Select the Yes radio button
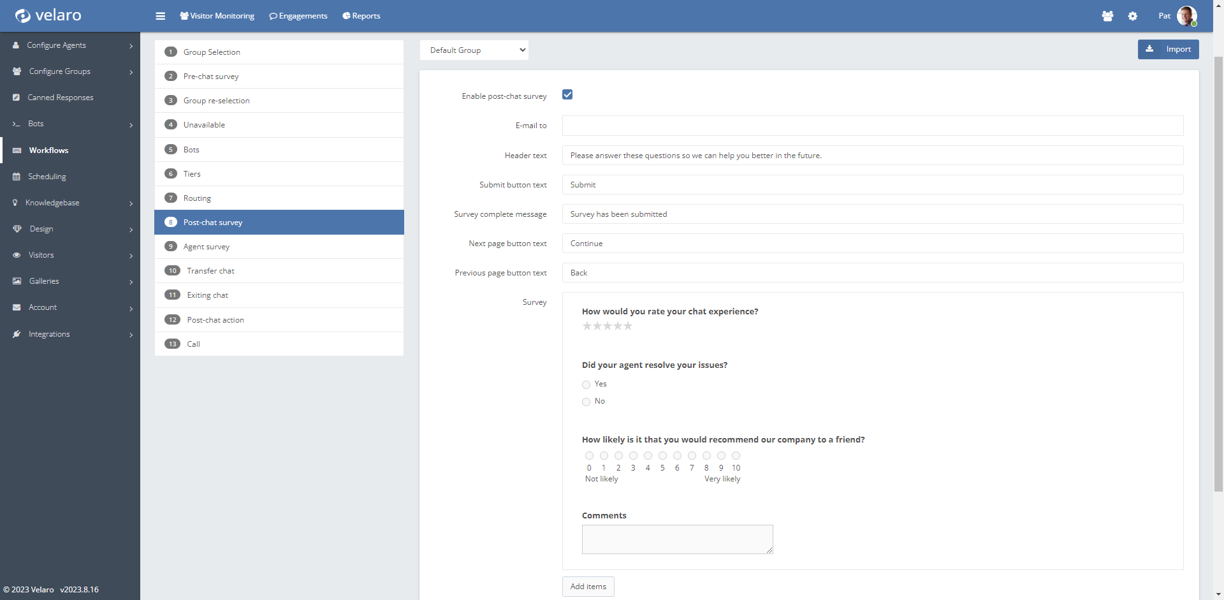 tap(586, 384)
